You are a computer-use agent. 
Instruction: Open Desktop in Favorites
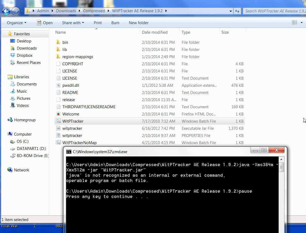pos(24,41)
